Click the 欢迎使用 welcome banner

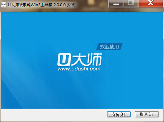click(x=109, y=47)
